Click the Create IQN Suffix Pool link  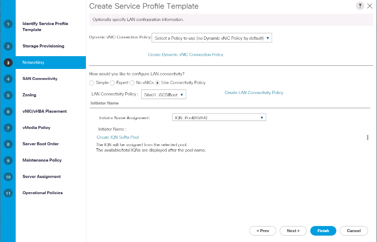coord(118,137)
